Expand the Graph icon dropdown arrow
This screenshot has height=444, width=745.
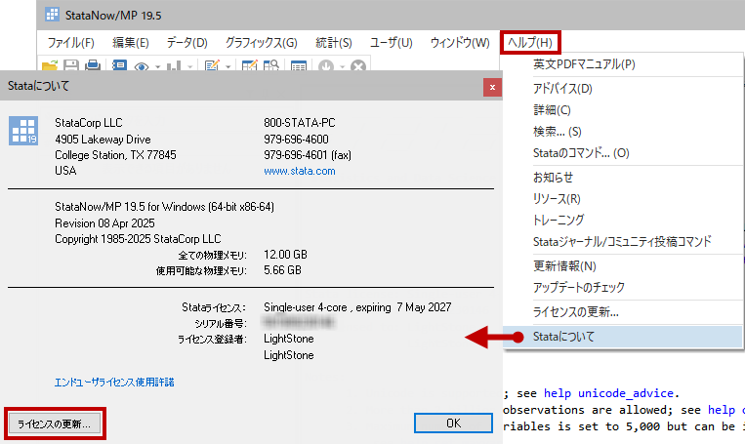coord(189,66)
